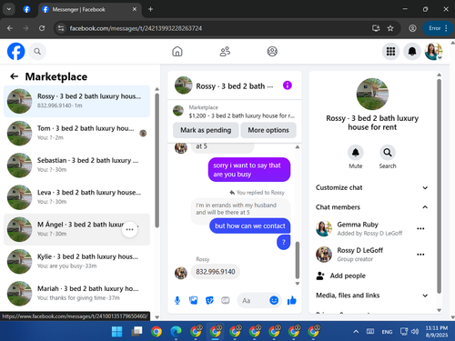Open the $1,200 Marketplace listing link

pyautogui.click(x=235, y=112)
